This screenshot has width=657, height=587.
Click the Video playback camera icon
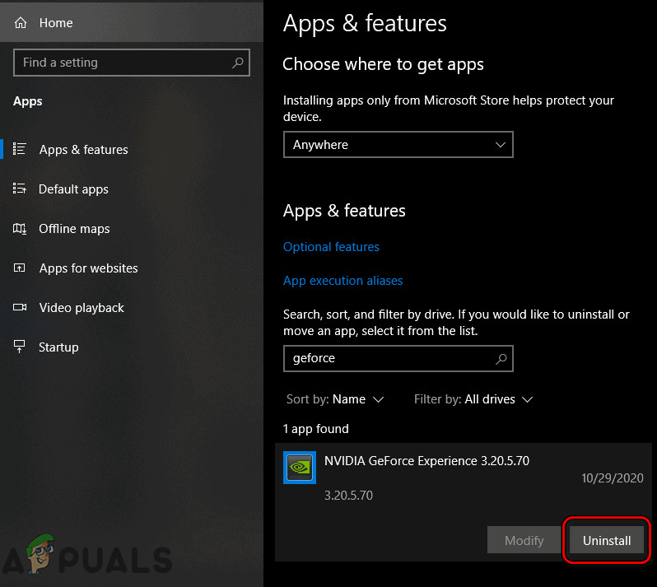click(20, 308)
